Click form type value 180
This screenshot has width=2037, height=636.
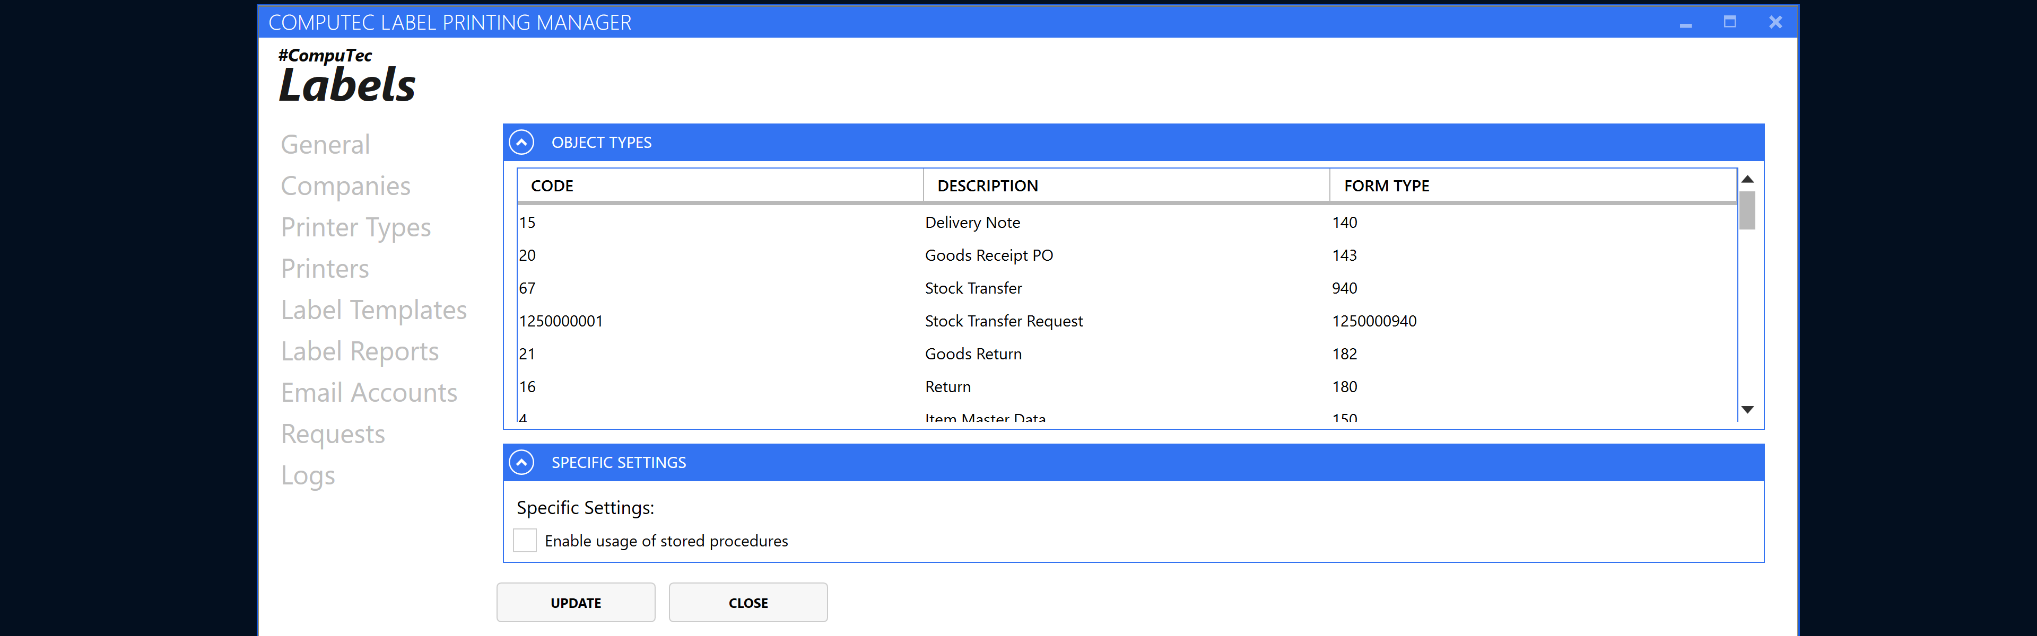[1344, 387]
